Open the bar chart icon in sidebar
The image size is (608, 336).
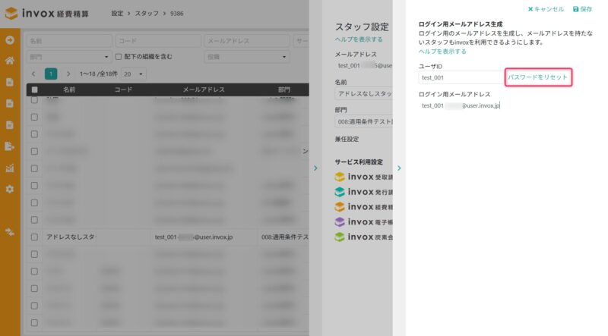coord(10,168)
